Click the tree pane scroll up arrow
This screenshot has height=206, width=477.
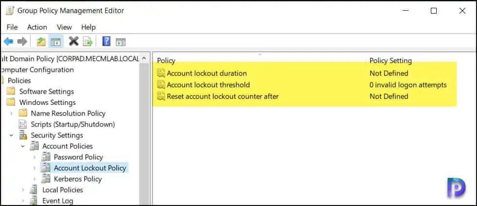tap(144, 58)
